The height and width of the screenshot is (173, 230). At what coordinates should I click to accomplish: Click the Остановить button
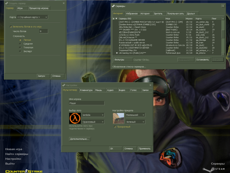point(203,60)
